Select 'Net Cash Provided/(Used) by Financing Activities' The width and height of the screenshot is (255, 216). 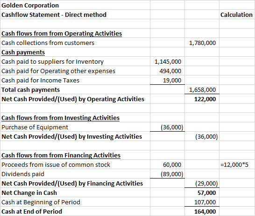[x=72, y=184]
